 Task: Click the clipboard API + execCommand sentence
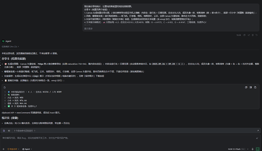click(31, 112)
